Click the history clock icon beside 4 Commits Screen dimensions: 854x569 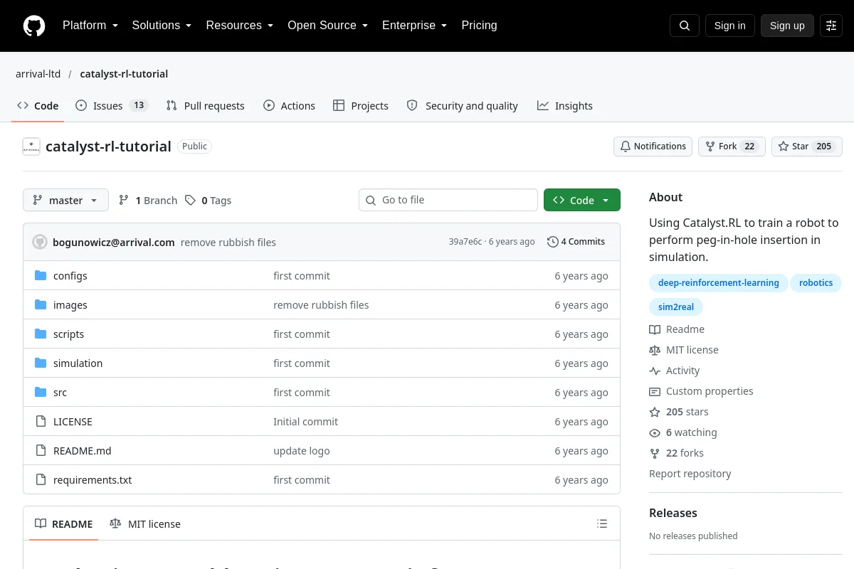click(x=552, y=242)
